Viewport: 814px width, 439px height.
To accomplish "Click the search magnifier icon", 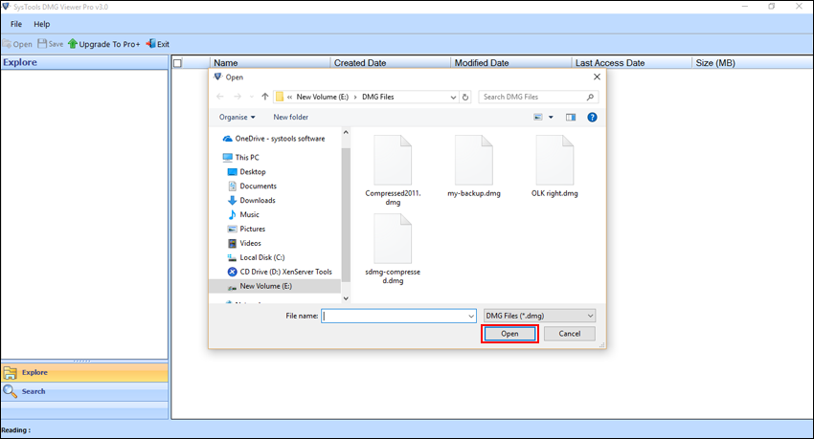I will click(590, 97).
